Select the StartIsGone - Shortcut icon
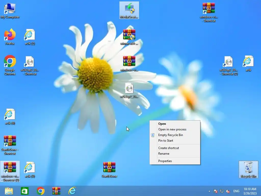This screenshot has height=196, width=261. tap(10, 145)
